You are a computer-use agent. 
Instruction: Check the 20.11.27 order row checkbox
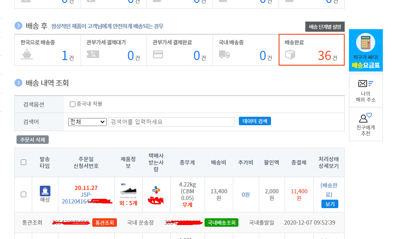pyautogui.click(x=24, y=195)
